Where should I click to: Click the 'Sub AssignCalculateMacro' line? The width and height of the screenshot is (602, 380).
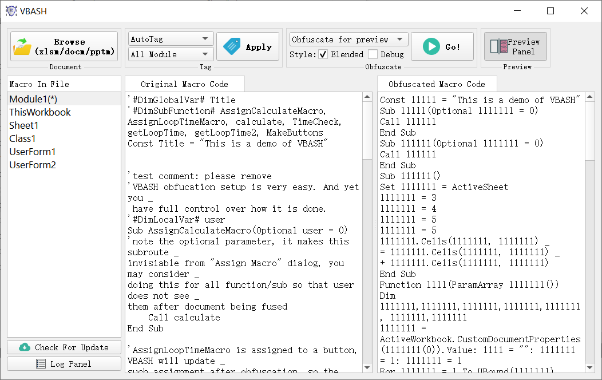point(237,230)
